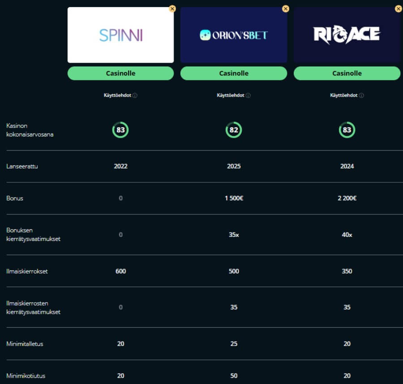Click Rioace's minimum withdrawal 20

[347, 376]
